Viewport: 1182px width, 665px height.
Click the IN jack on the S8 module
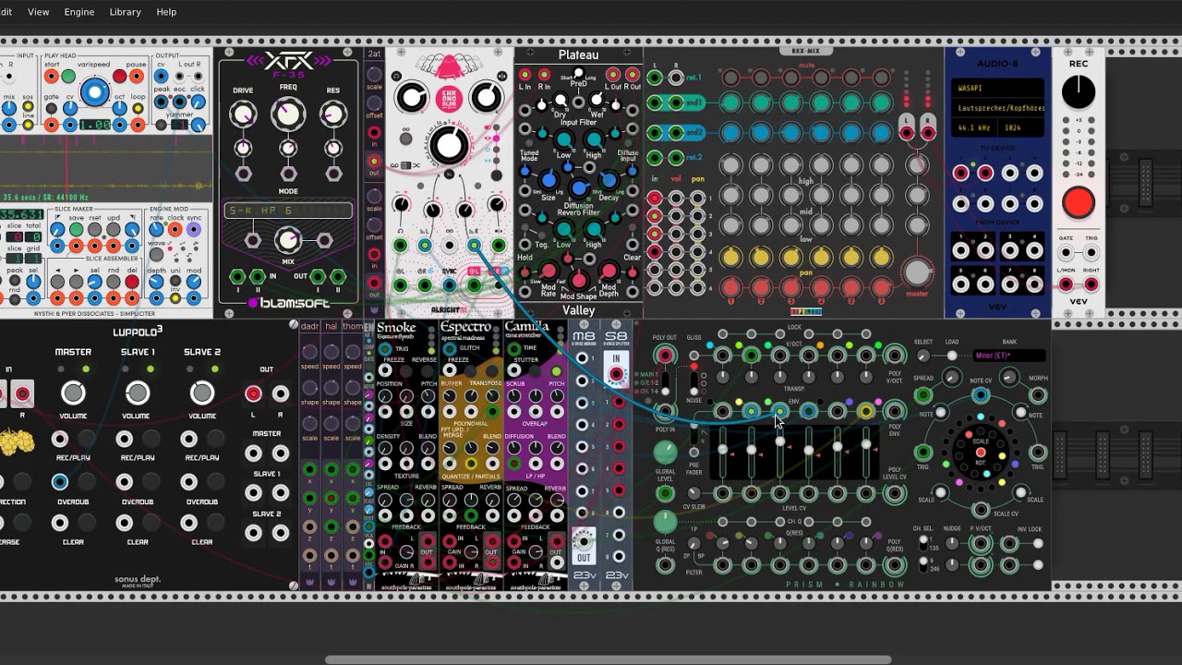point(616,373)
